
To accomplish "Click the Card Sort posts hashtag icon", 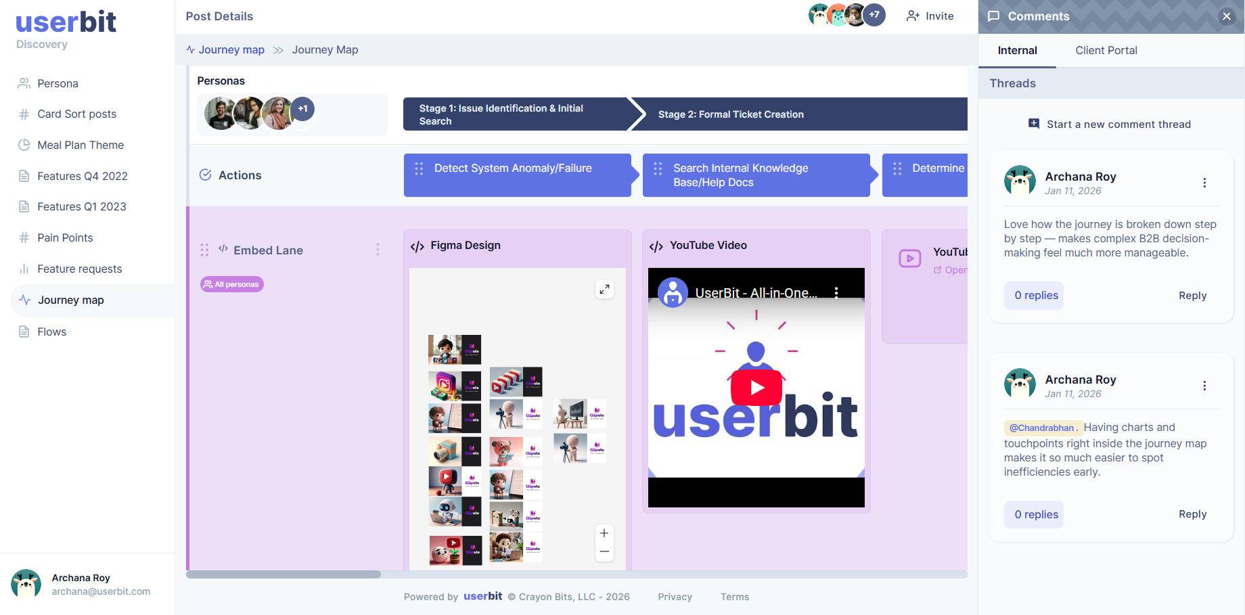I will (25, 114).
